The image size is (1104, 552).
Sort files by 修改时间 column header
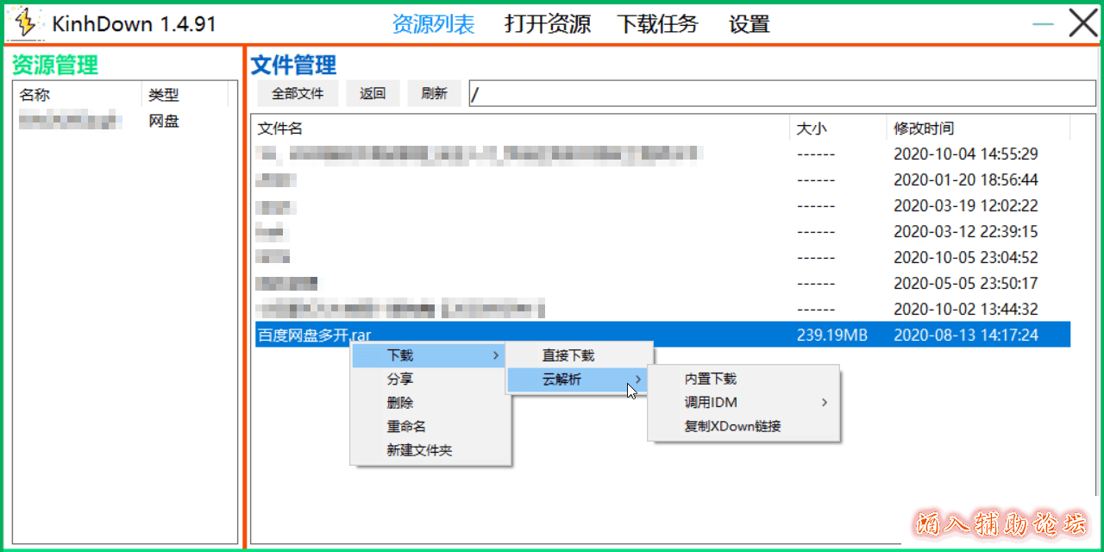point(924,129)
